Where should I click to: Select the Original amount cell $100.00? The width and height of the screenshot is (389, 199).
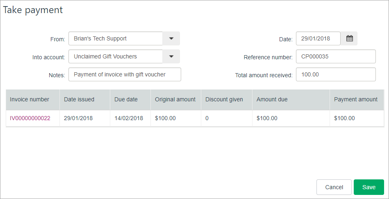pos(176,119)
